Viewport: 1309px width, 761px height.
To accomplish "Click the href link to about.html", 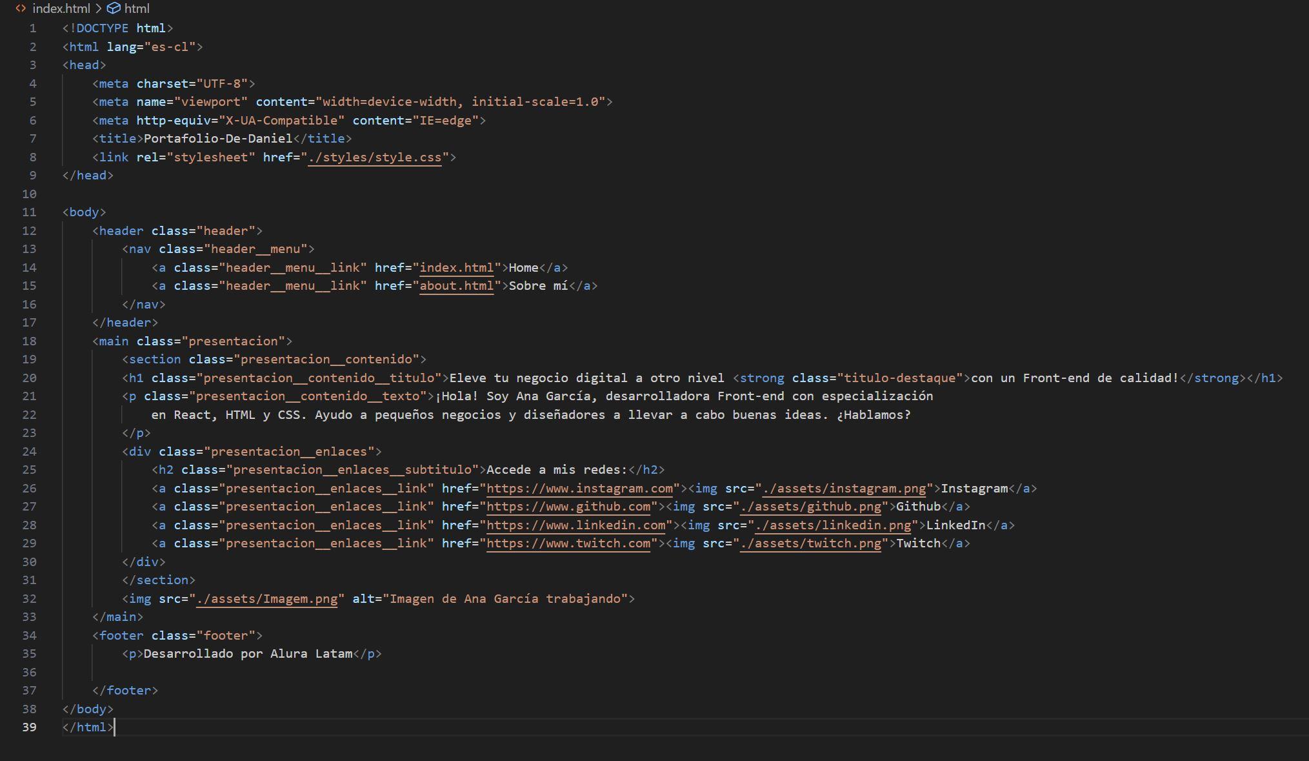I will click(455, 287).
